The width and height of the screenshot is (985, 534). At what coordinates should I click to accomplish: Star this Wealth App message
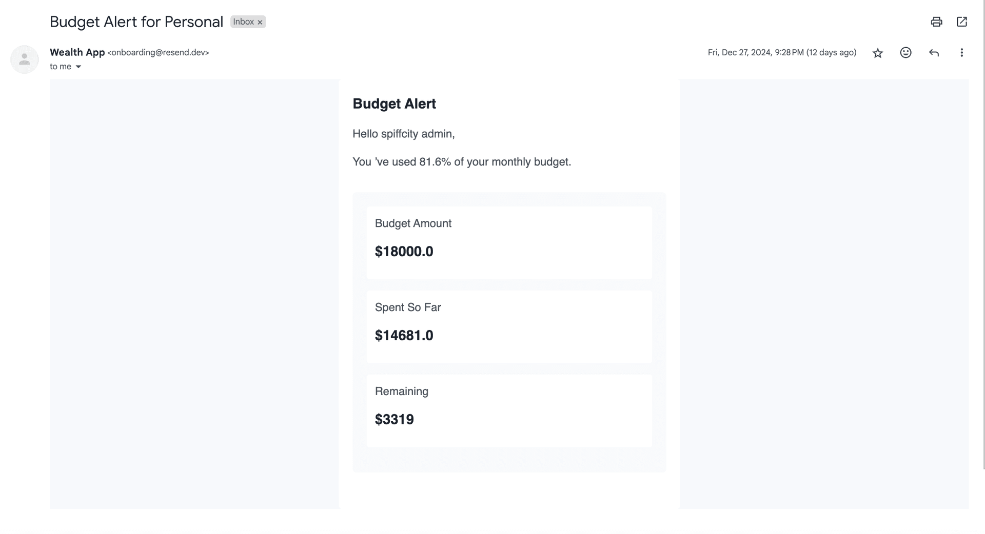click(878, 53)
